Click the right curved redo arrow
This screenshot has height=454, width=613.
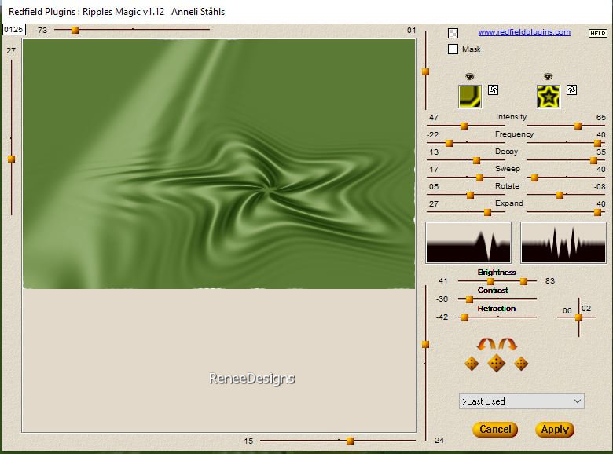pyautogui.click(x=508, y=344)
